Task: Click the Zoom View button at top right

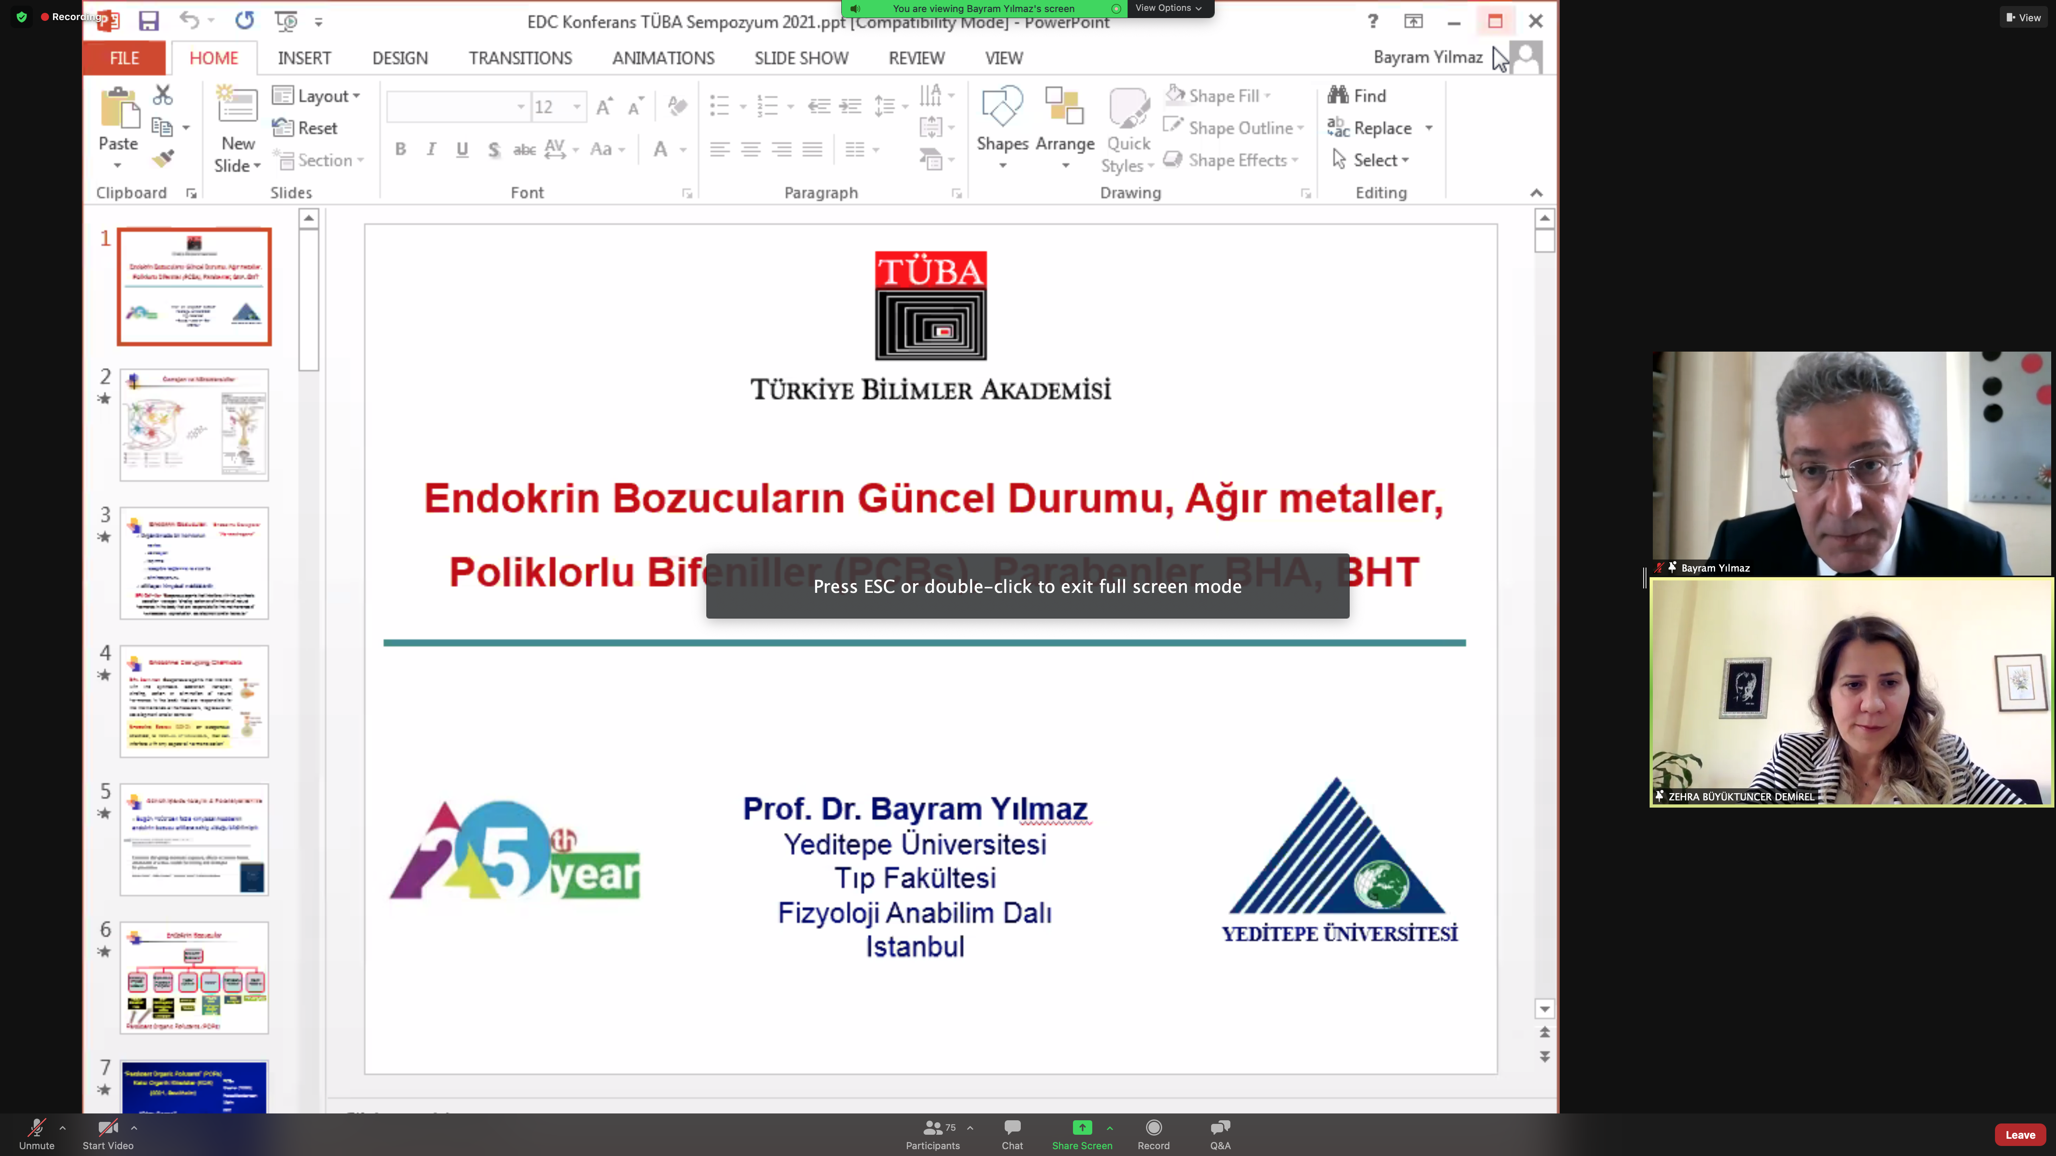Action: 2023,17
